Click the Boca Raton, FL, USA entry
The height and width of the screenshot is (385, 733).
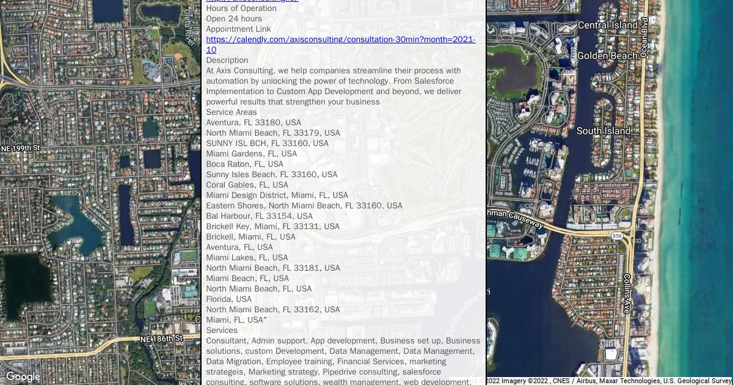click(244, 164)
